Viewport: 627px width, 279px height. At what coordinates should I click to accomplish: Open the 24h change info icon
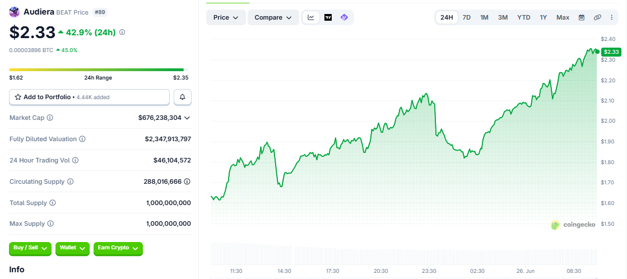(122, 32)
